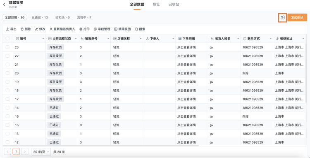Viewport: 310px width, 158px height.
Task: Open 点击查看详情 for row 16
Action: click(186, 116)
